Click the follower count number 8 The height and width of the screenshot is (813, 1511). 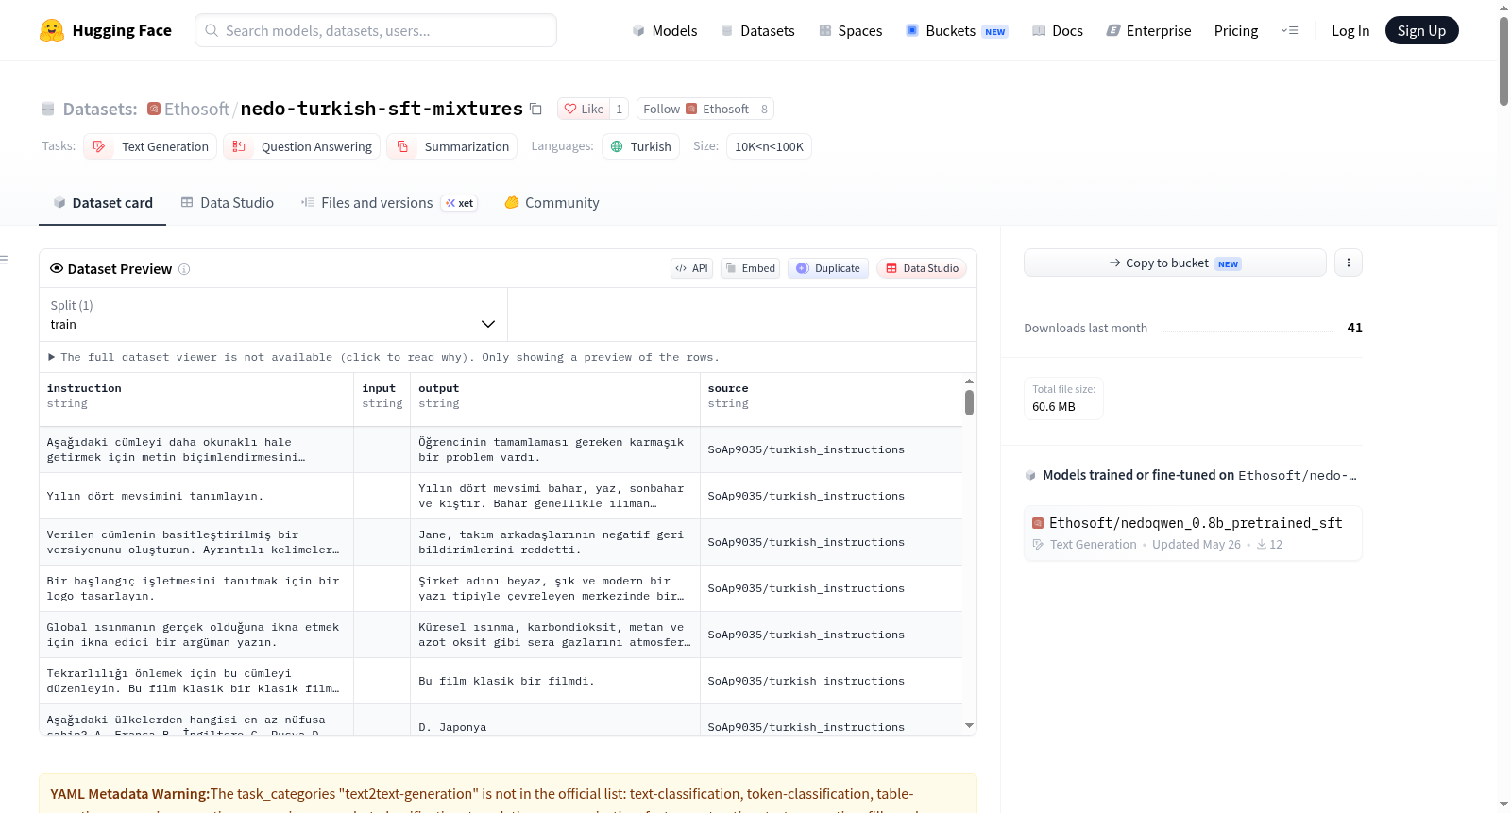coord(764,109)
